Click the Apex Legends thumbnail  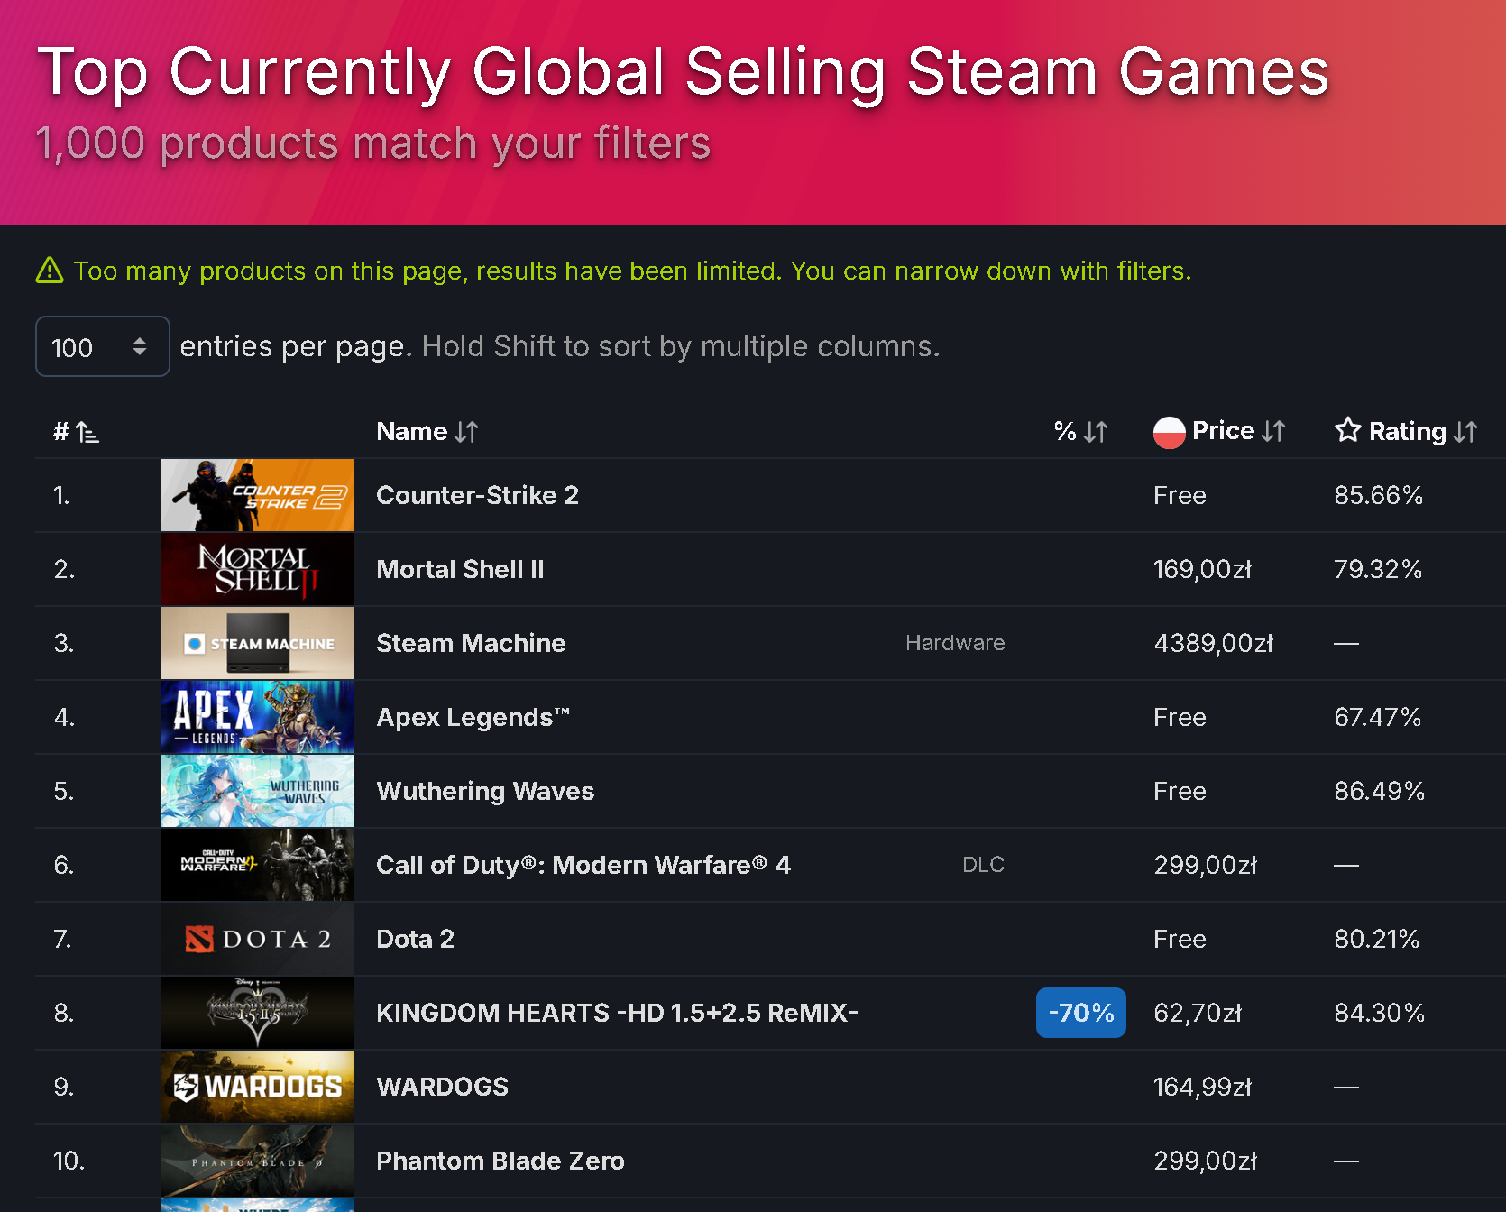pyautogui.click(x=258, y=717)
